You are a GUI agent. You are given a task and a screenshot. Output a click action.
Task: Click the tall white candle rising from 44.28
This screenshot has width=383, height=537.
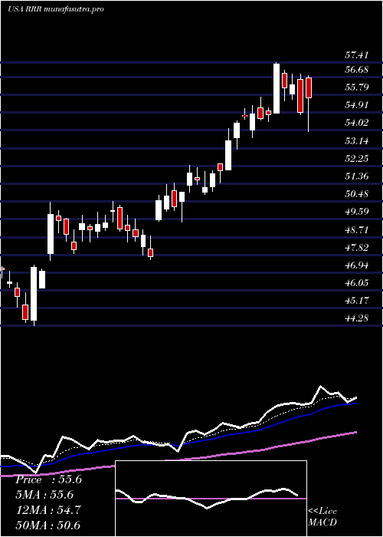34,294
